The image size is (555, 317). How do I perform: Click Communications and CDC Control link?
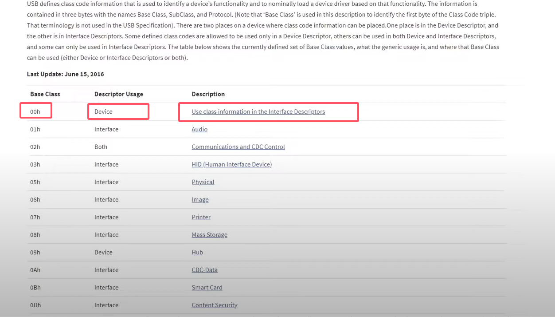coord(238,147)
